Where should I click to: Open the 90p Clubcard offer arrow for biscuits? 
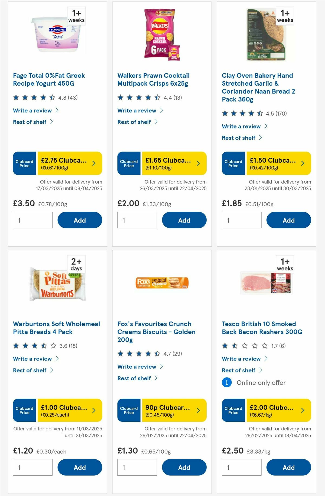(198, 410)
